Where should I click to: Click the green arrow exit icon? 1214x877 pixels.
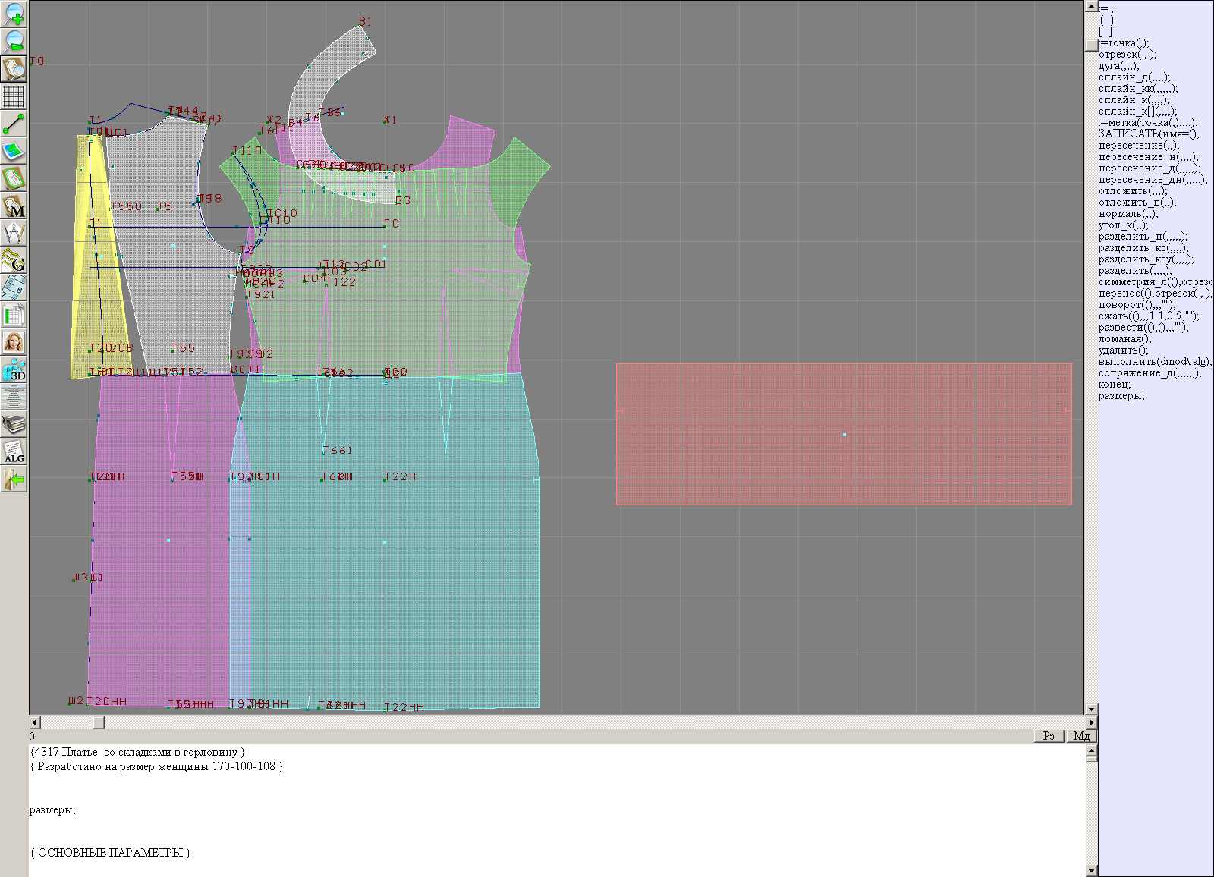[14, 479]
